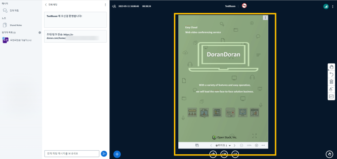
Task: Zoom out the presentation slide
Action: tap(242, 145)
